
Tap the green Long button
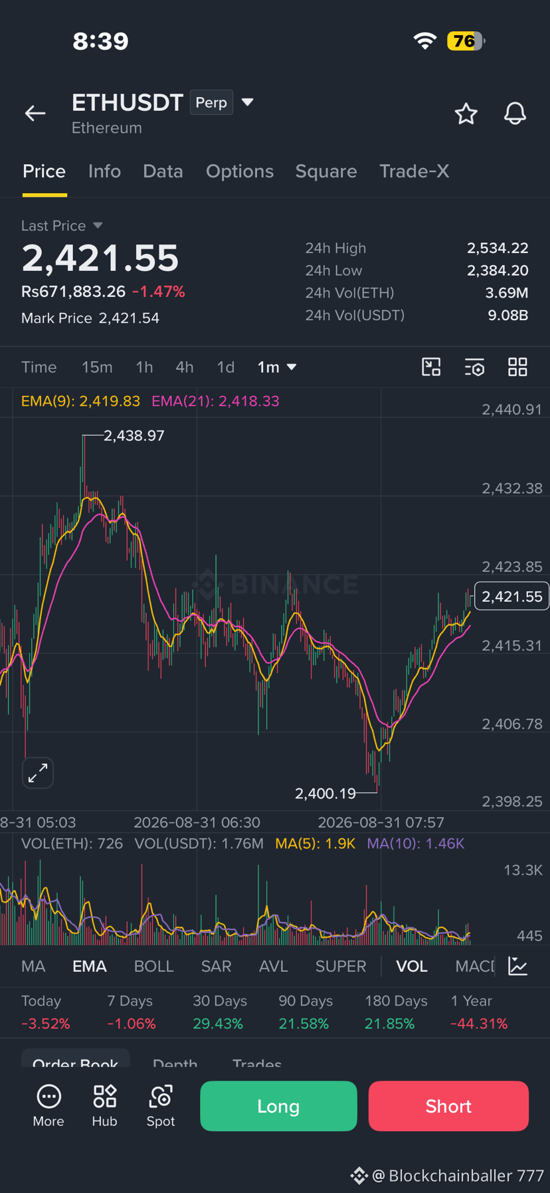coord(278,1106)
